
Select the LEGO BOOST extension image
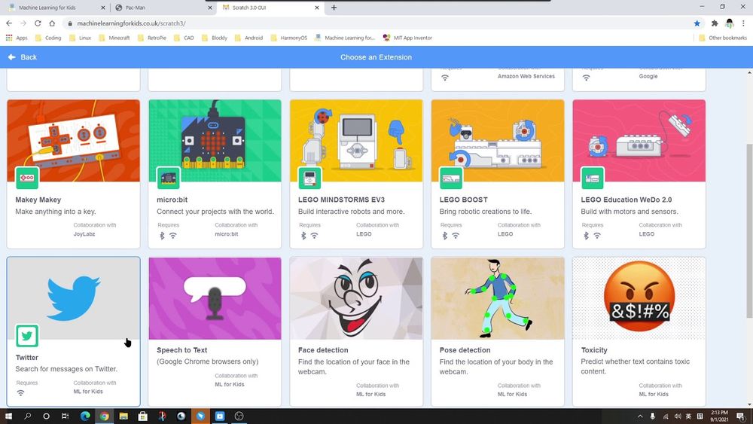[498, 141]
